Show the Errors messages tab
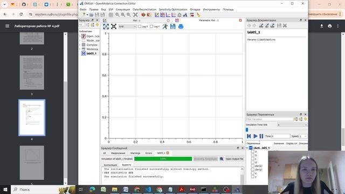The width and height of the screenshot is (345, 194). [149, 153]
